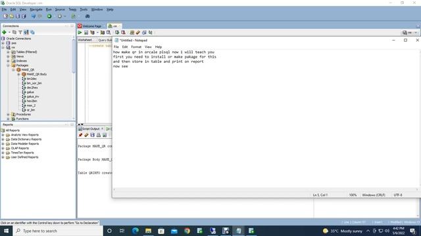This screenshot has width=421, height=236.
Task: Click the Clear eraser icon in worksheet toolbar
Action: (138, 33)
